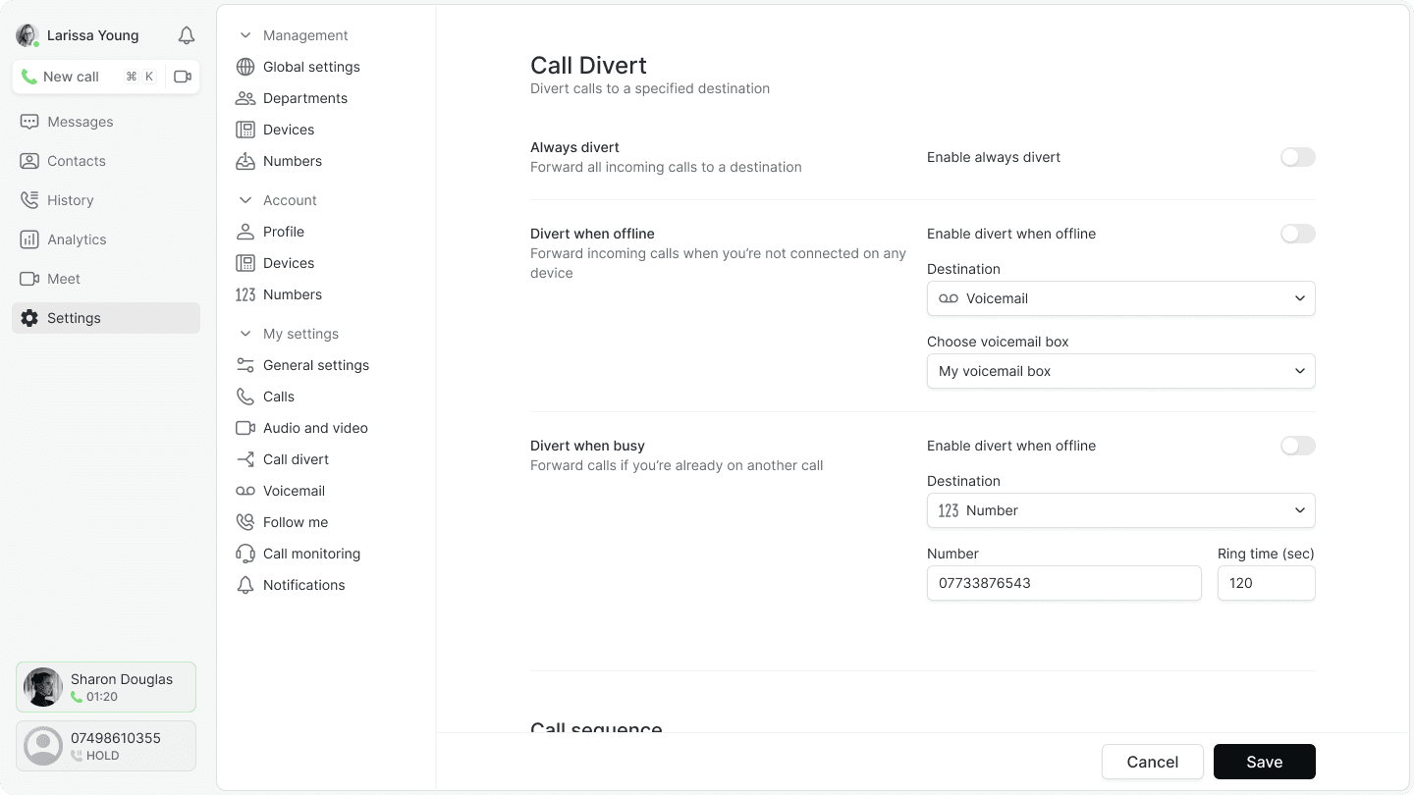
Task: Click Devices icon under Account
Action: (x=245, y=263)
